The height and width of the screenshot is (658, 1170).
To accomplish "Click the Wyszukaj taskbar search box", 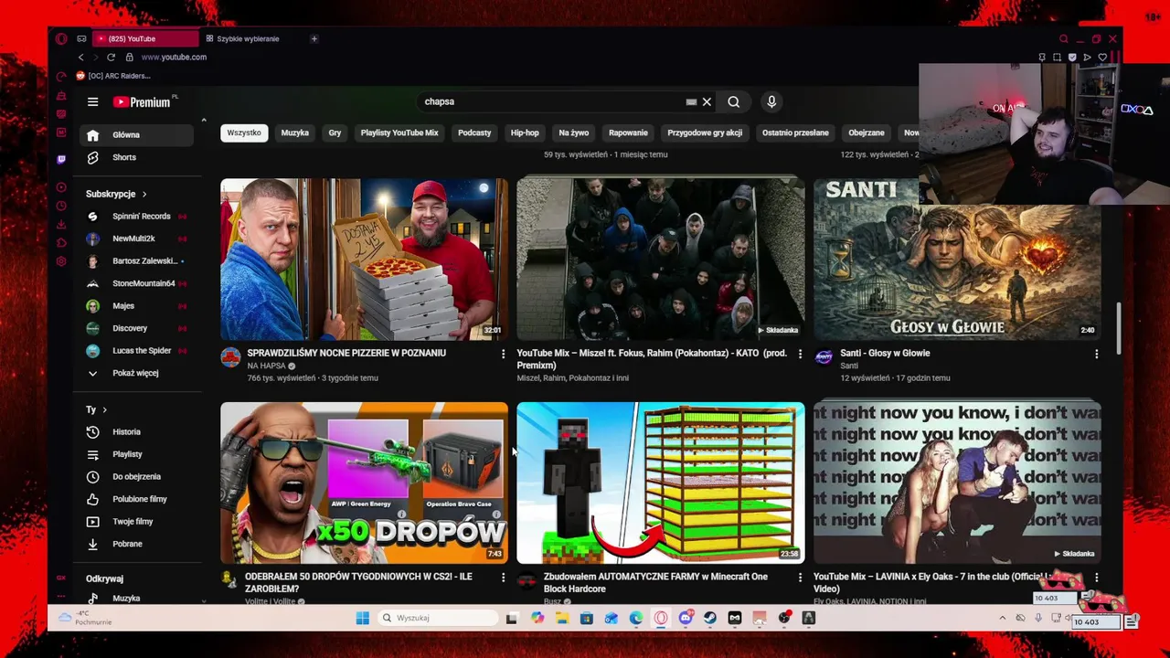I will point(438,619).
